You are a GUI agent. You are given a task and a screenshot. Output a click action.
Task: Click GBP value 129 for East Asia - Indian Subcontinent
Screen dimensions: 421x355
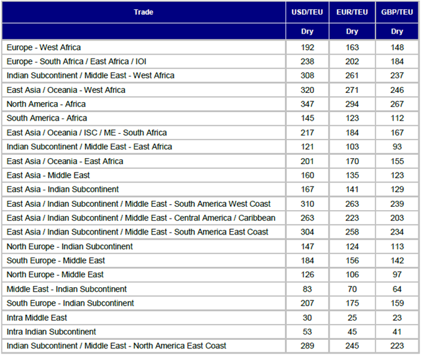click(397, 190)
